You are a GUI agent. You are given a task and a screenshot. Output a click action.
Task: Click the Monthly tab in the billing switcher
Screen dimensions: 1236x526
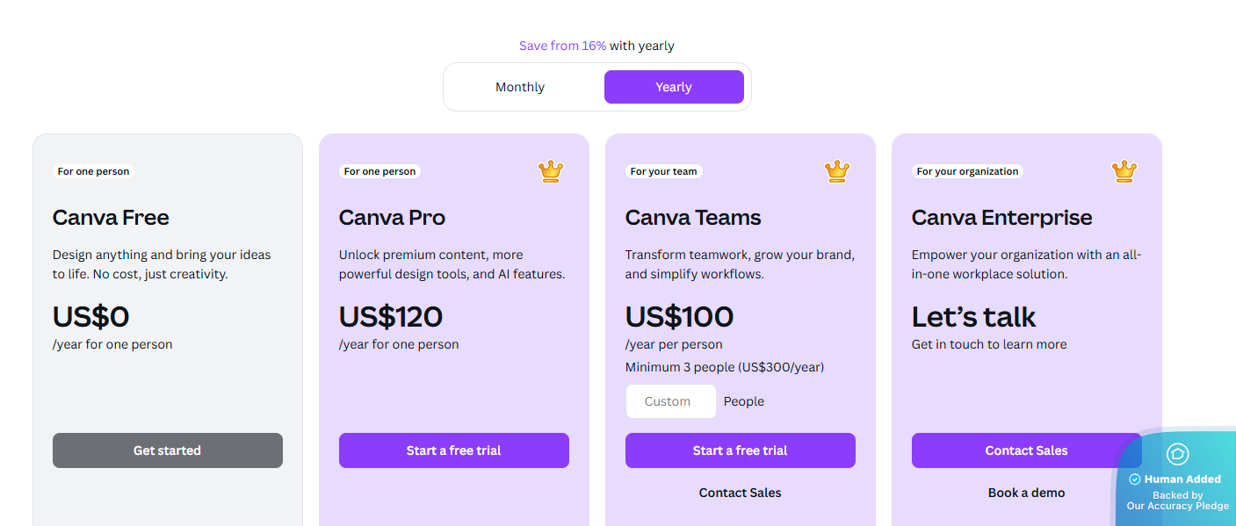(519, 86)
